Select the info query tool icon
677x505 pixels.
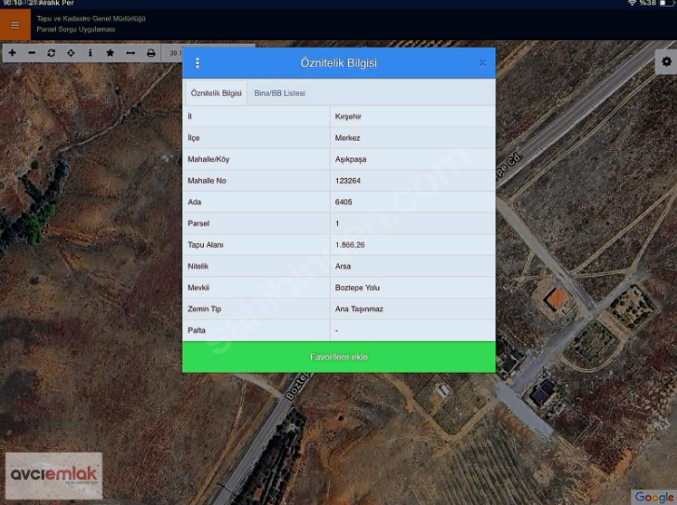[x=90, y=53]
